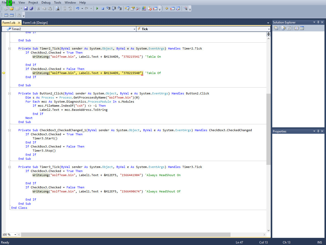Click the vertical scrollbar thumb in editor

[268, 129]
